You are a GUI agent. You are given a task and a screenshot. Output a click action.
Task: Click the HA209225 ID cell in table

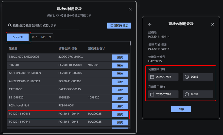95,114
